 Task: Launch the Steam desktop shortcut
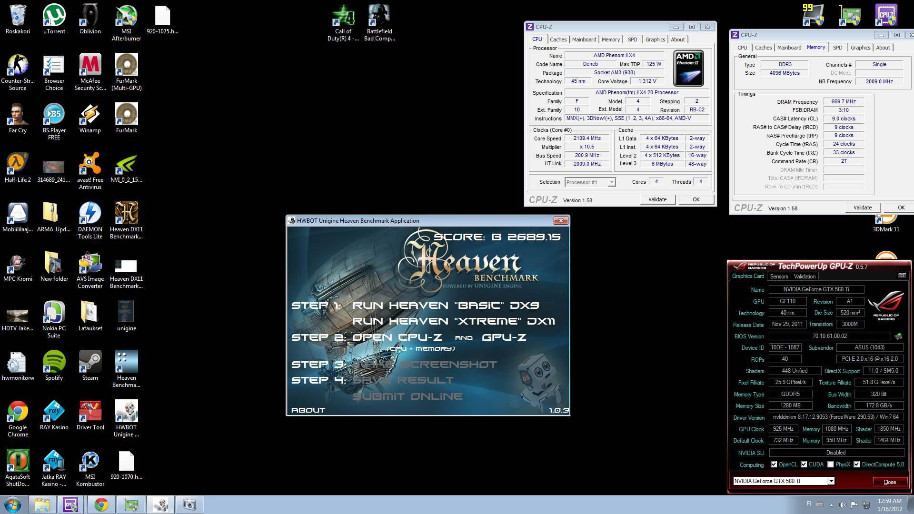pos(90,366)
